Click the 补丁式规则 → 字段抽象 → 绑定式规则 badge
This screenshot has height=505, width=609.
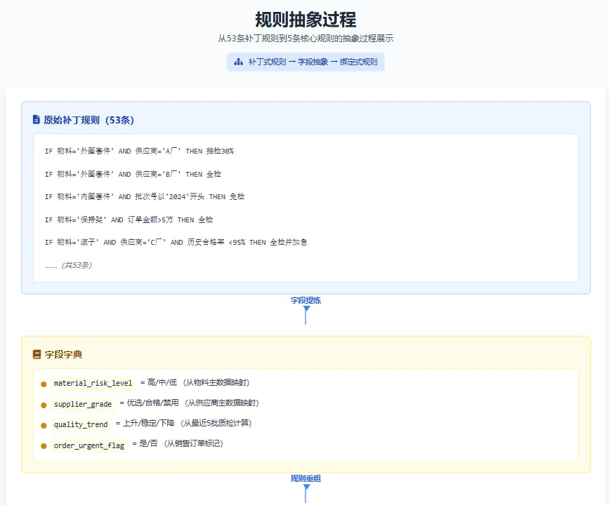(306, 62)
